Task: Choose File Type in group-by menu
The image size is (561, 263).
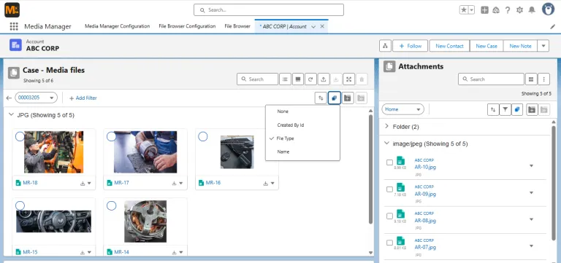Action: coord(302,138)
